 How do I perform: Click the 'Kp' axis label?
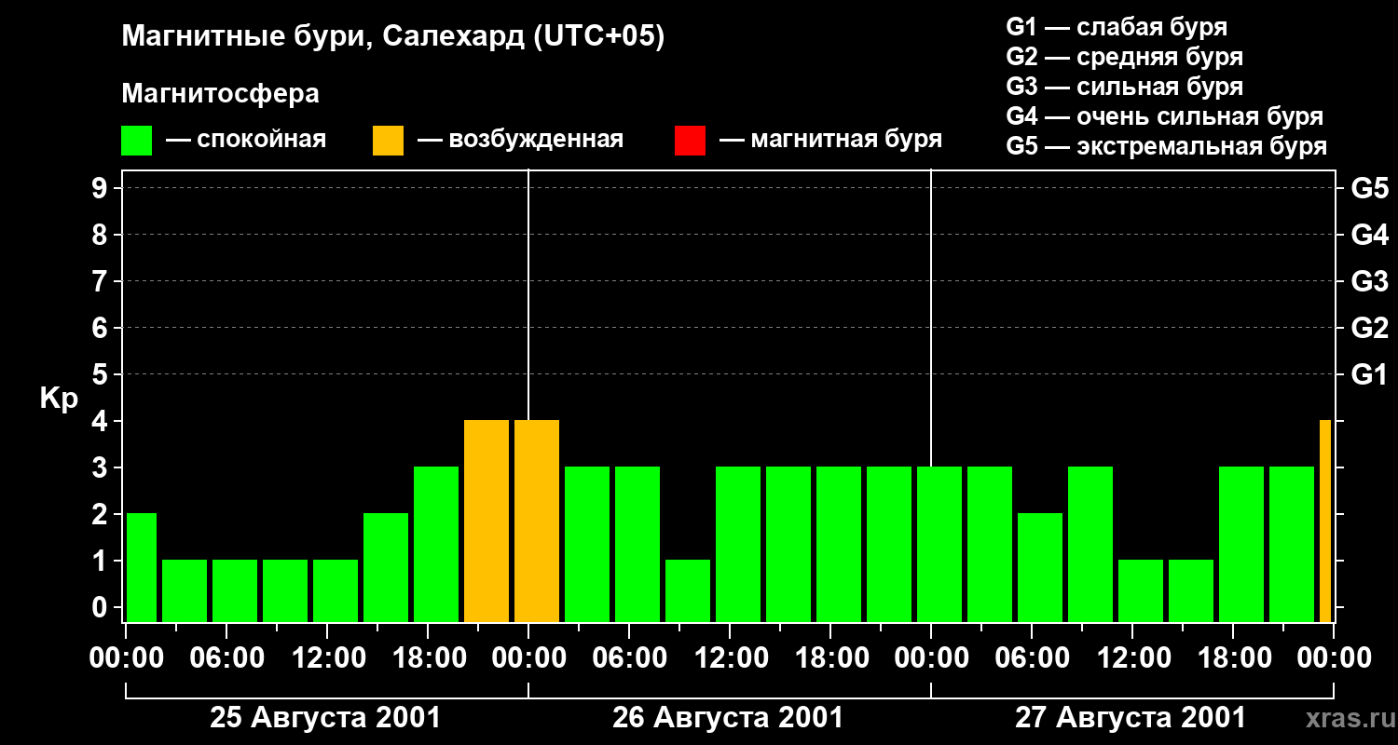[59, 400]
